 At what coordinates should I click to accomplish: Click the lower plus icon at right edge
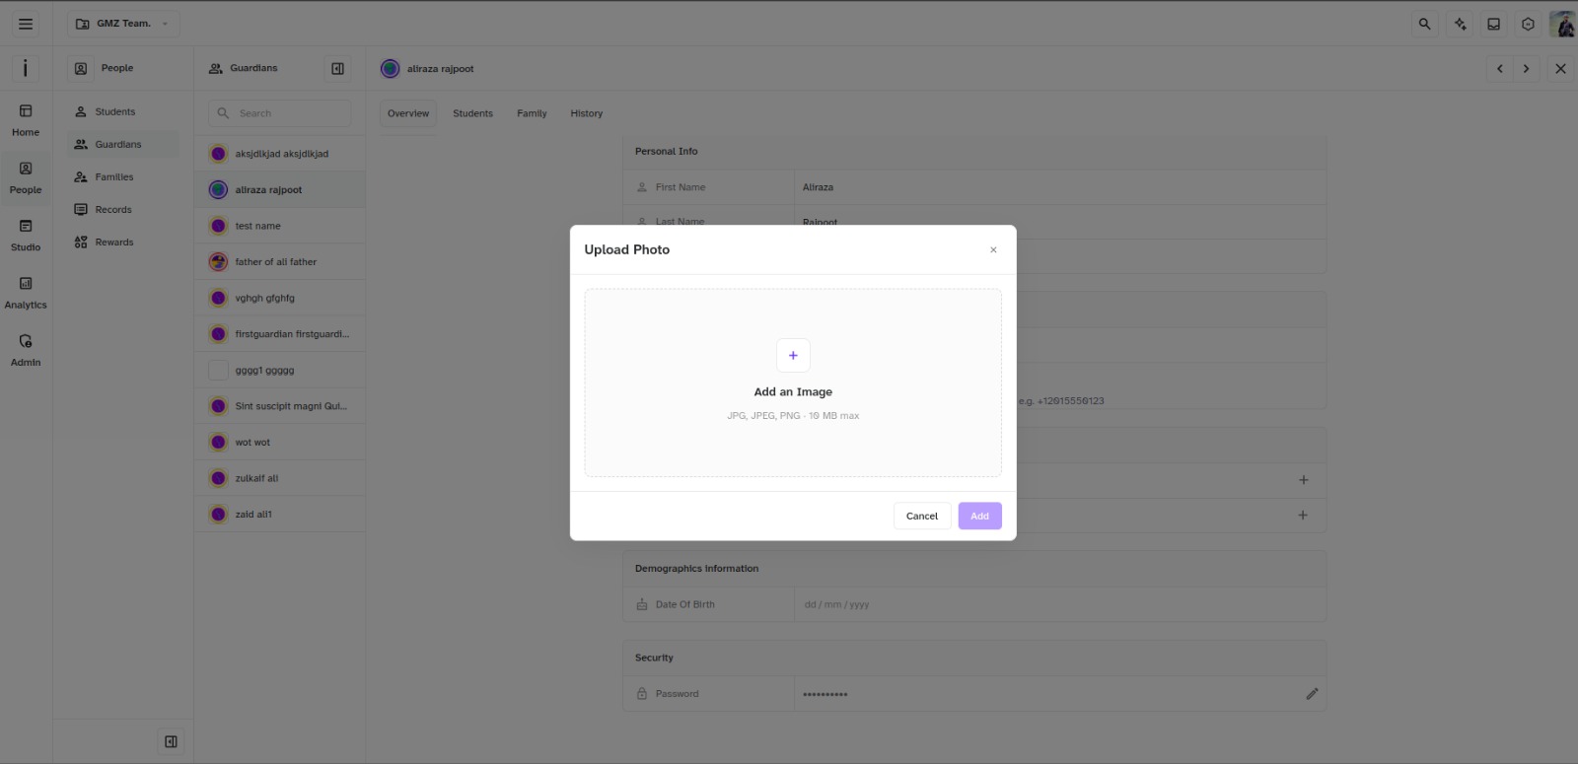click(1303, 516)
